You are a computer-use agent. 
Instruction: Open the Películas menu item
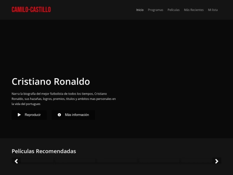[173, 10]
